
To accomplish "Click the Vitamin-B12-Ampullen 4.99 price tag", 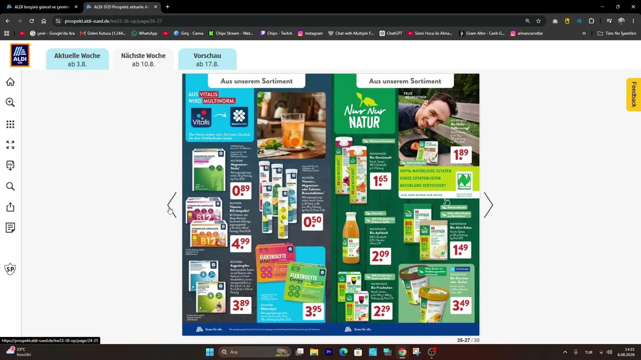I will 240,243.
